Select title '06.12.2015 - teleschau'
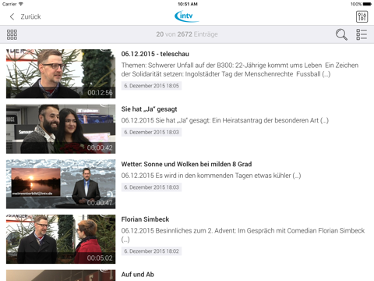374x281 pixels. coord(155,54)
